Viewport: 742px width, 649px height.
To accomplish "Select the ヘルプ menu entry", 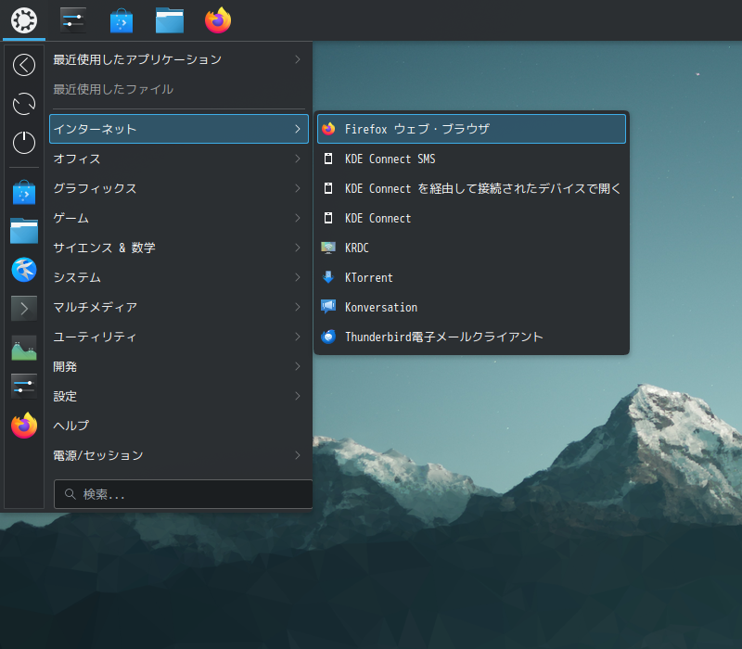I will tap(179, 426).
